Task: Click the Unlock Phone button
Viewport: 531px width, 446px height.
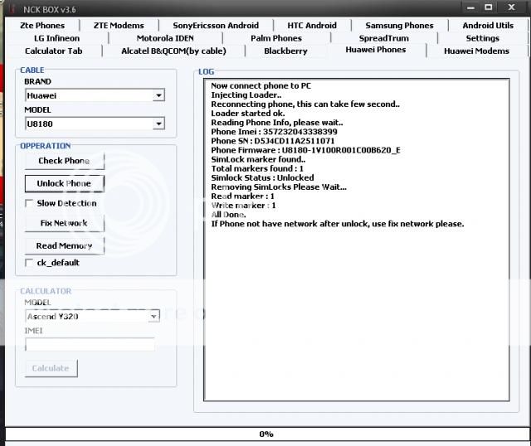Action: 64,183
